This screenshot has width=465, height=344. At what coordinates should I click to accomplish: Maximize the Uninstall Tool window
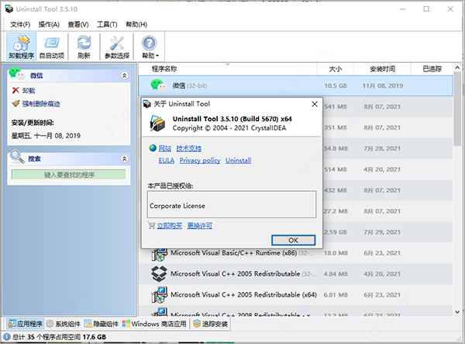(426, 9)
